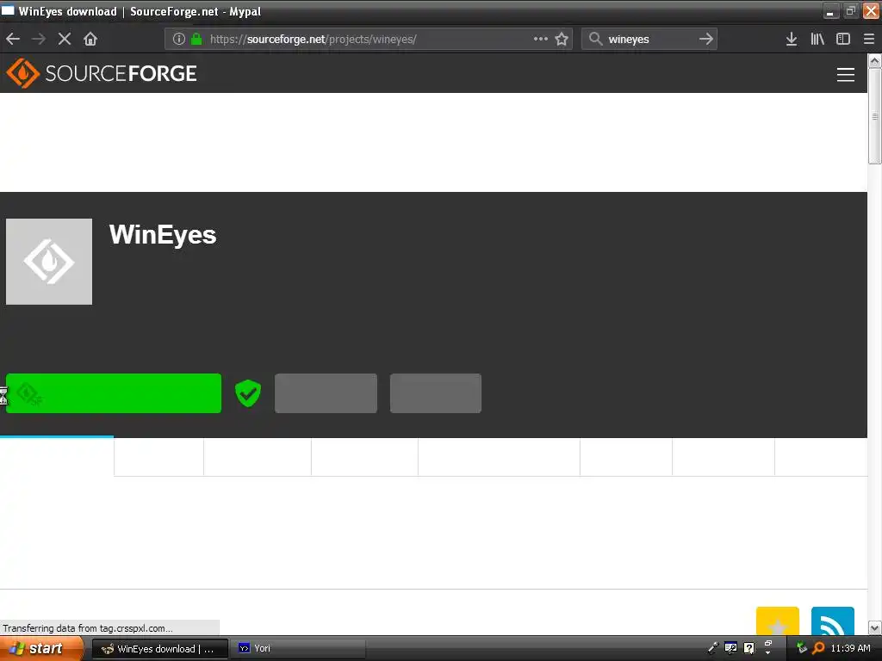The width and height of the screenshot is (882, 661).
Task: Switch to WinEyes download taskbar window
Action: [x=159, y=649]
